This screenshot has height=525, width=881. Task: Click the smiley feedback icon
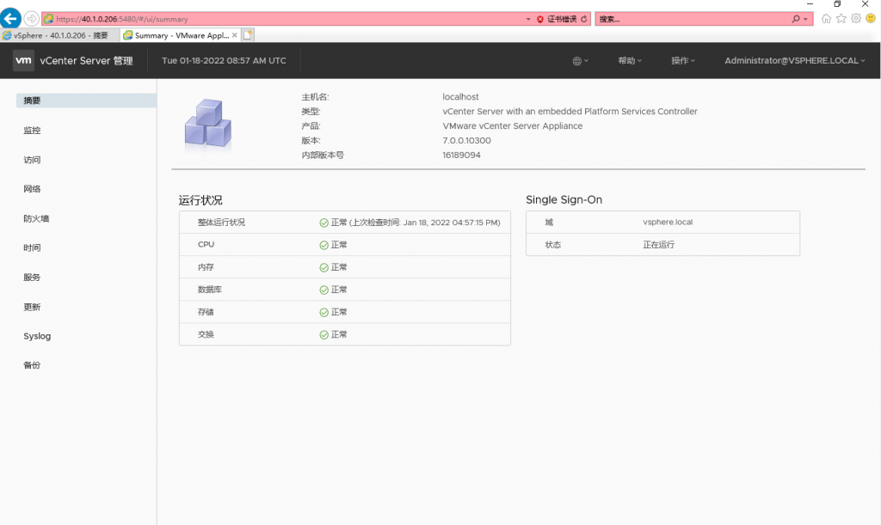click(x=871, y=19)
